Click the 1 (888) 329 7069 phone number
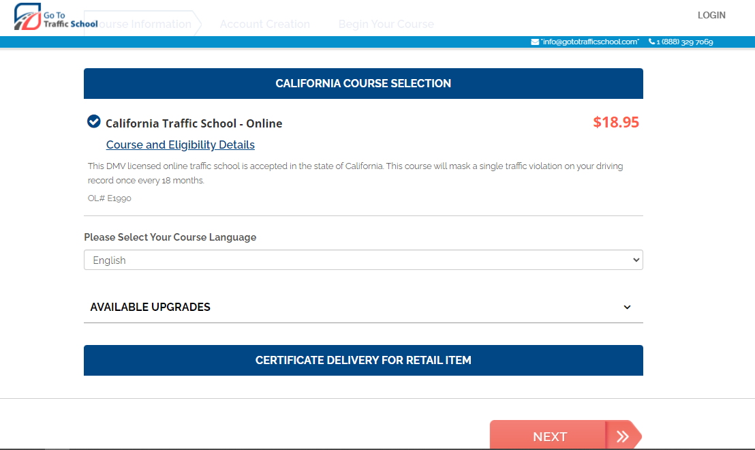 point(684,42)
